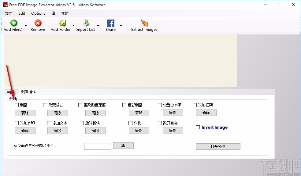Image resolution: width=301 pixels, height=176 pixels.
Task: Click the 打开预览 button
Action: [218, 146]
